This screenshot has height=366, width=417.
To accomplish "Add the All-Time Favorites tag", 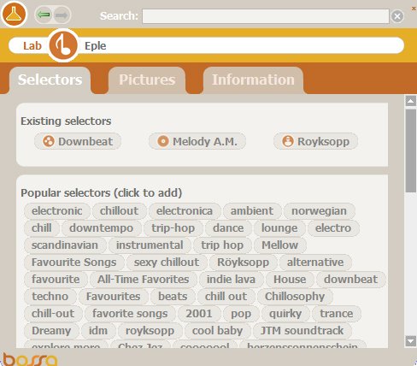I will [x=144, y=280].
